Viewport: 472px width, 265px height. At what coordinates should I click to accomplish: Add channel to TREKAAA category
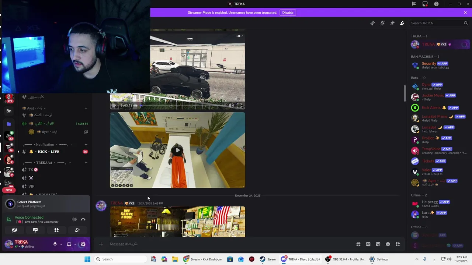[86, 163]
